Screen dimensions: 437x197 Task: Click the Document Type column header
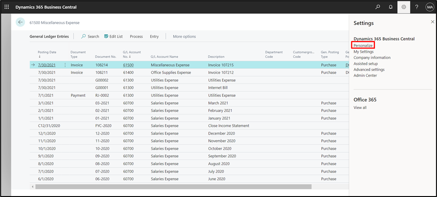[78, 54]
